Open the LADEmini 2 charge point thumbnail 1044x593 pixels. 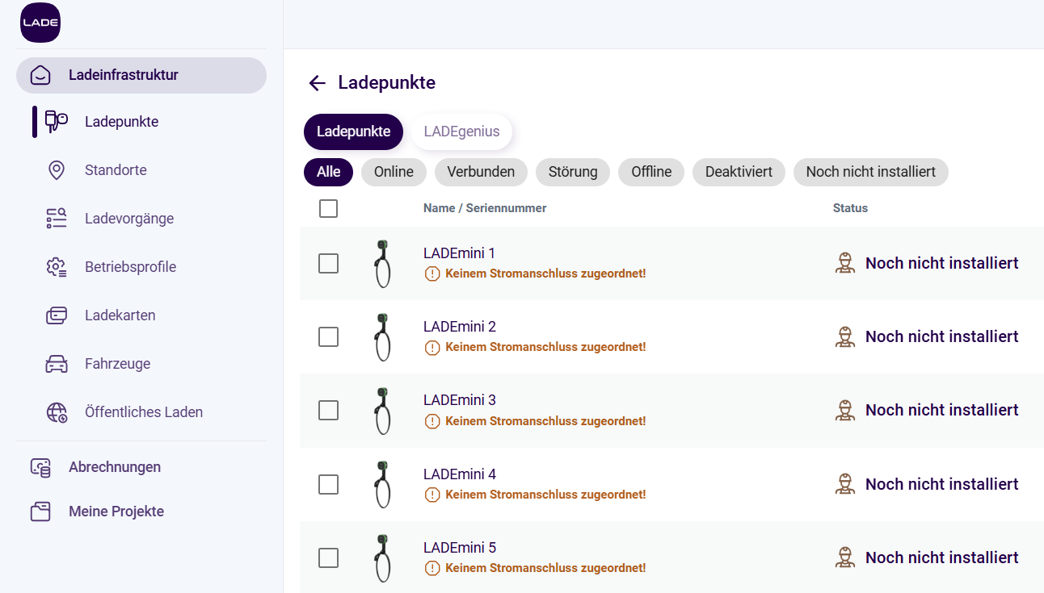tap(382, 336)
